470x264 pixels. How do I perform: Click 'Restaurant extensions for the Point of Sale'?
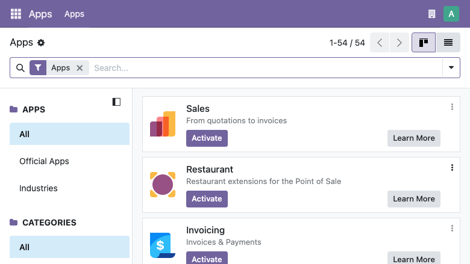coord(263,181)
